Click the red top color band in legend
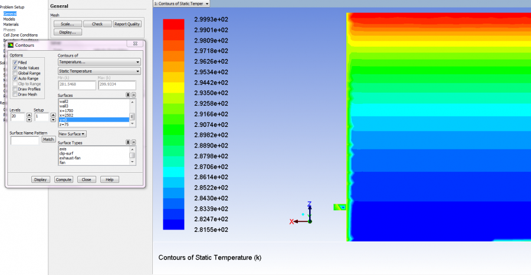 pos(174,24)
